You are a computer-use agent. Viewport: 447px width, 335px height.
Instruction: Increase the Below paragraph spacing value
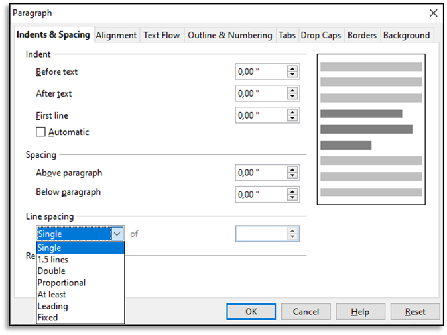point(292,191)
